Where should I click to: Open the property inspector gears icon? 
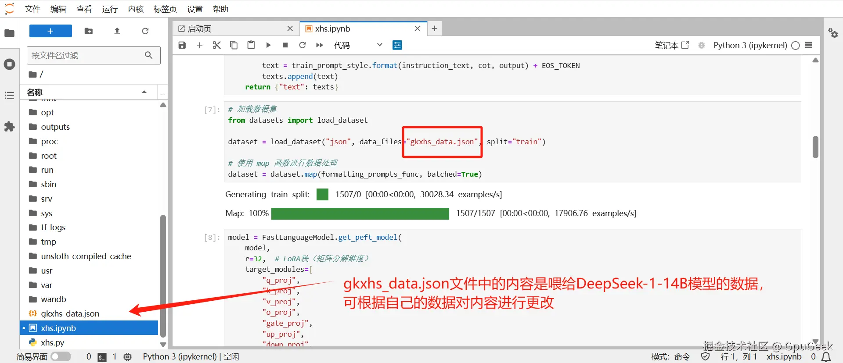(x=833, y=33)
